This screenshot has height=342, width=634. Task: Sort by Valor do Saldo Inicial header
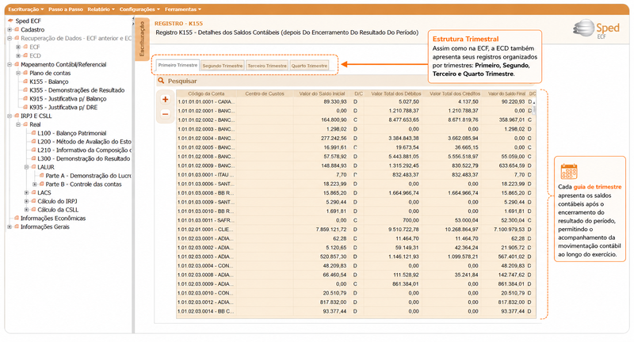click(322, 93)
